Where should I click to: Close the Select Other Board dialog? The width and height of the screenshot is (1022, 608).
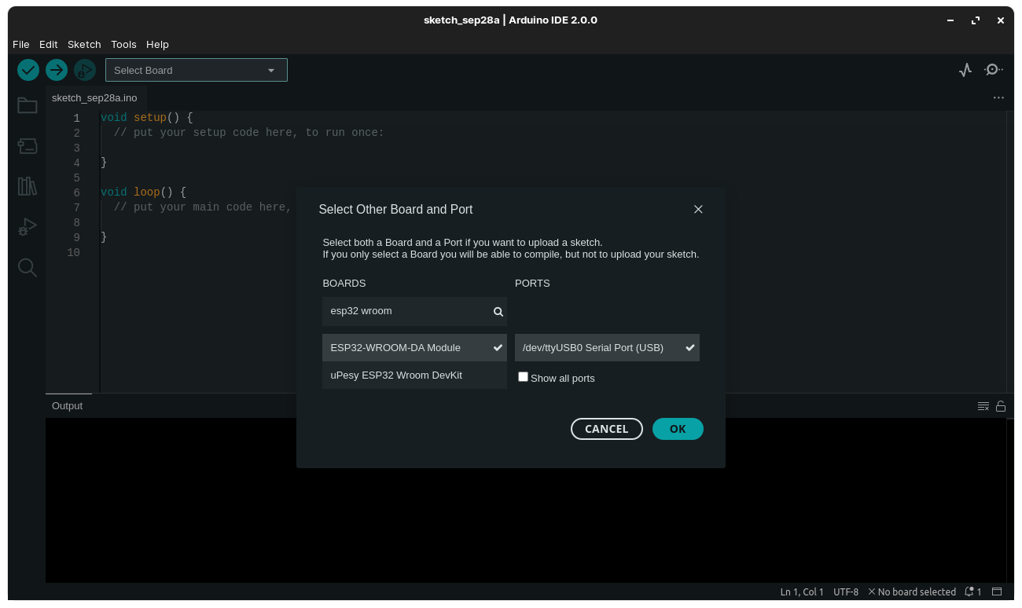698,209
